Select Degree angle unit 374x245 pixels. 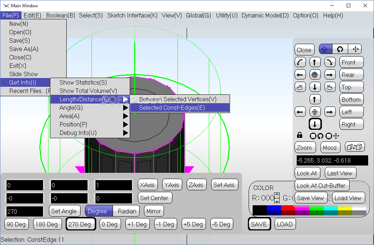99,211
